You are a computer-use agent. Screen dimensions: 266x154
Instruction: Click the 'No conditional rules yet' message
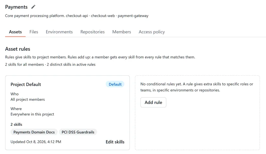[197, 87]
